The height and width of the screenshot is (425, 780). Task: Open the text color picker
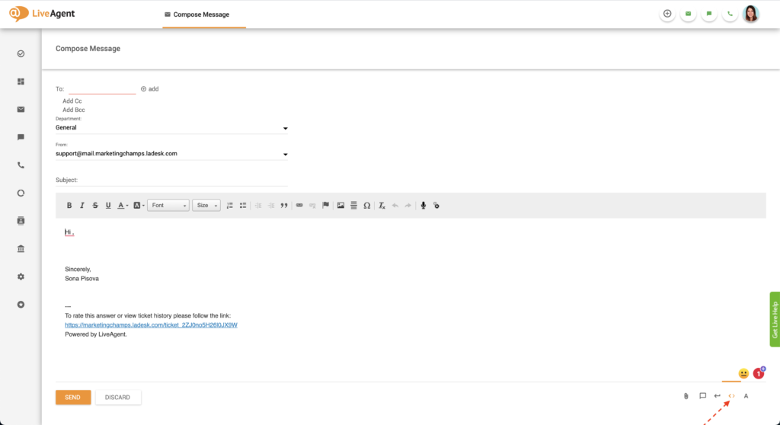click(122, 206)
